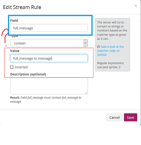The width and height of the screenshot is (141, 145).
Task: Click the Field label
Action: coord(14,21)
